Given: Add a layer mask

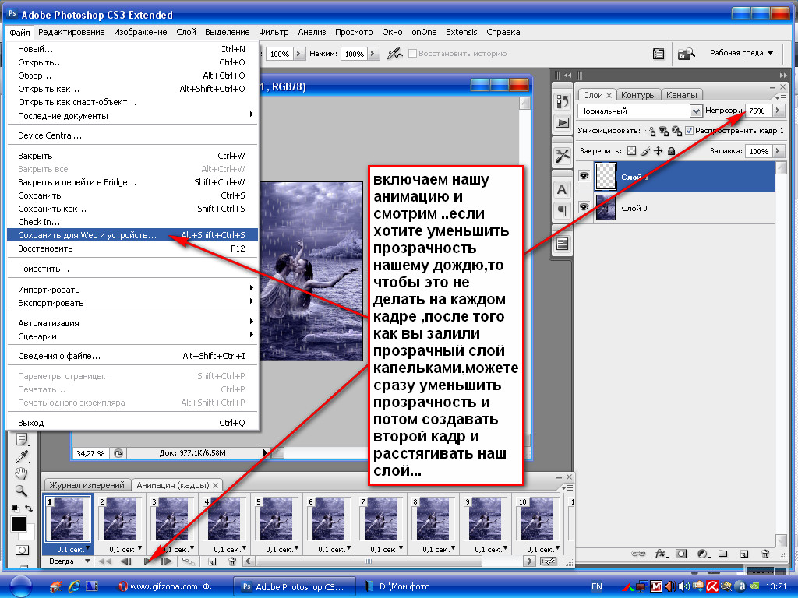Looking at the screenshot, I should coord(681,554).
